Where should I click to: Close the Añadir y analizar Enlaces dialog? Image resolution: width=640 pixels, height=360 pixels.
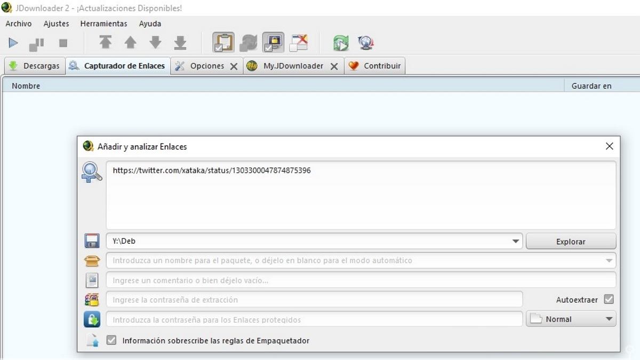[610, 146]
